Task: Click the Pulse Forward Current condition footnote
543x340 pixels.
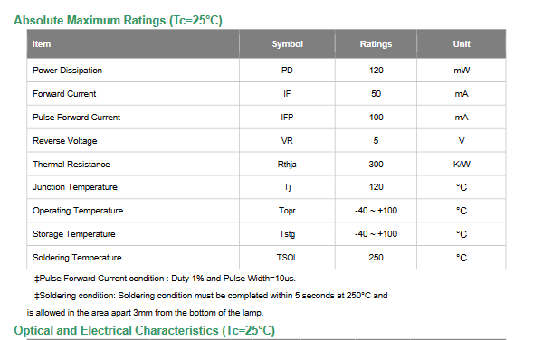Action: tap(165, 279)
